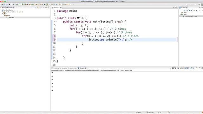
Task: Click the Open Perspective icon
Action: click(x=199, y=4)
